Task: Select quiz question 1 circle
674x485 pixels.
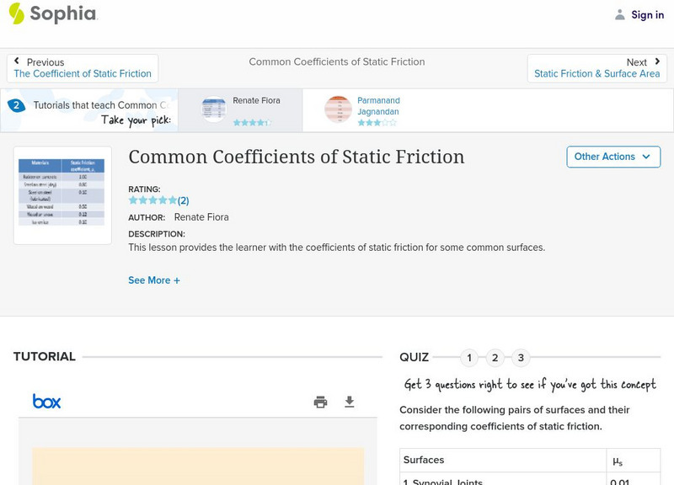Action: 469,358
